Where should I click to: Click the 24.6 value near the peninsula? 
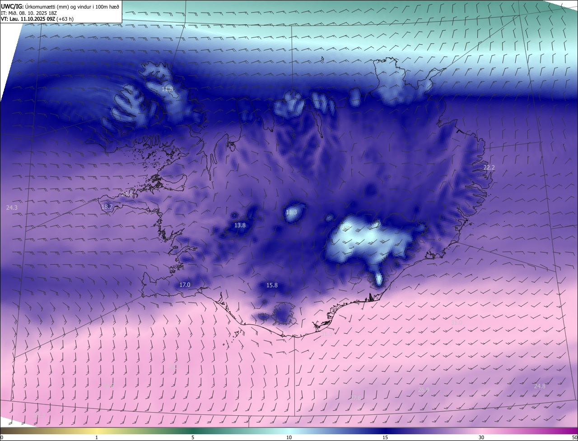(128, 194)
